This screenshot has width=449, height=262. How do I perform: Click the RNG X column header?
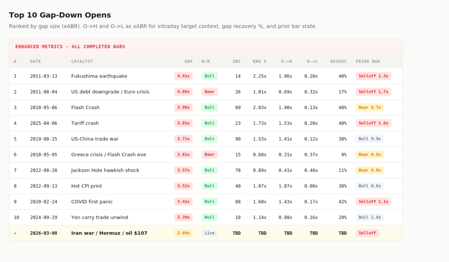click(259, 61)
